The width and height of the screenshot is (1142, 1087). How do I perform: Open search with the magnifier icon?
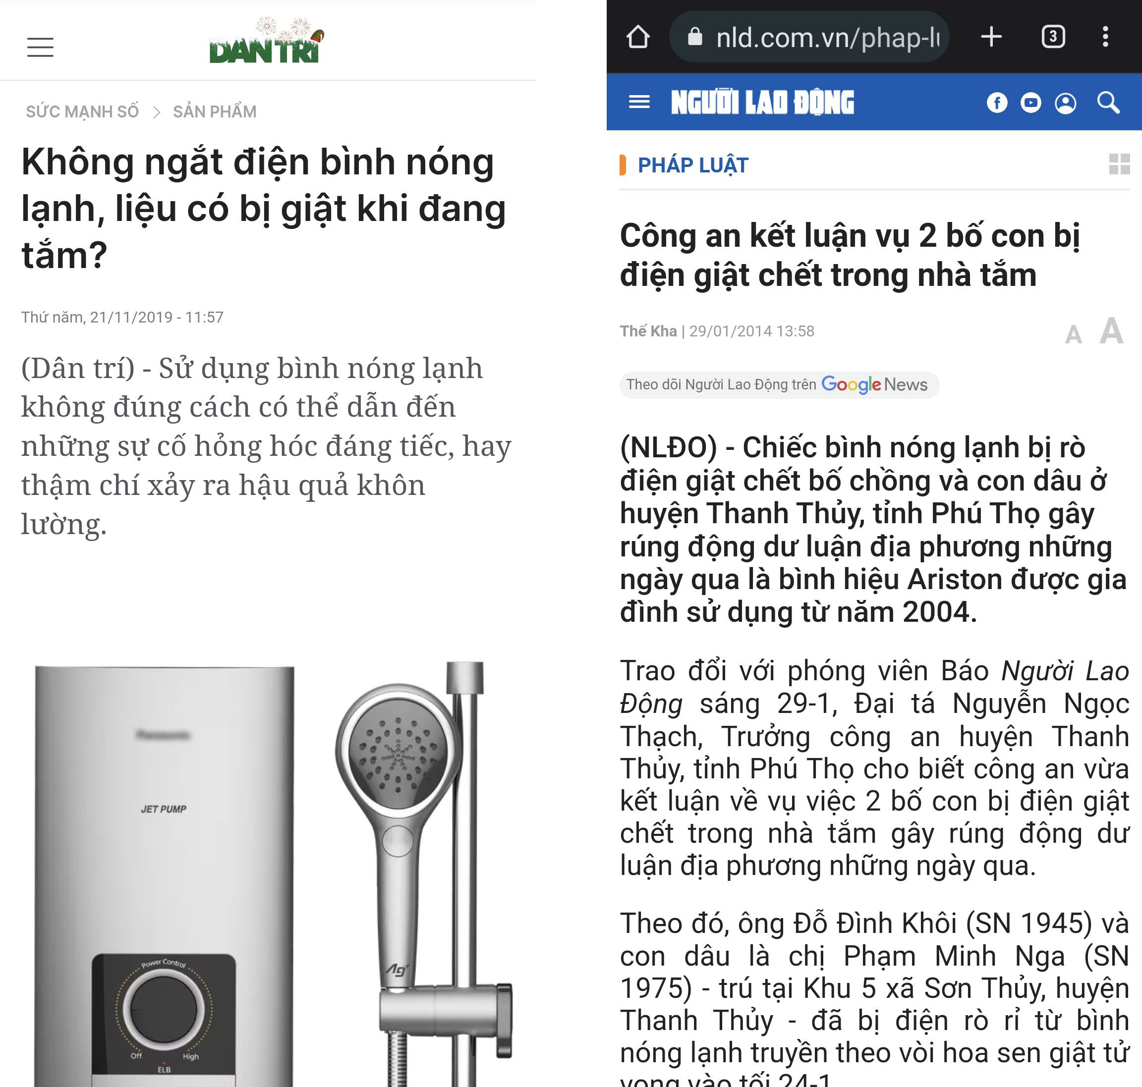tap(1108, 103)
